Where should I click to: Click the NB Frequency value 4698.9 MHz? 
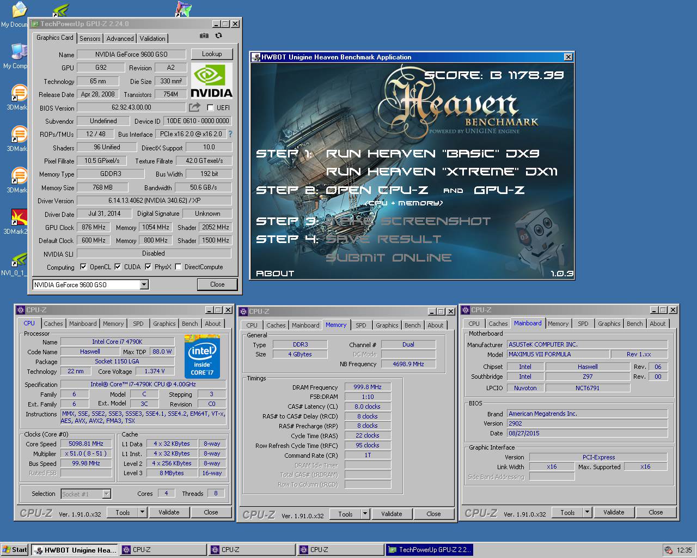408,365
